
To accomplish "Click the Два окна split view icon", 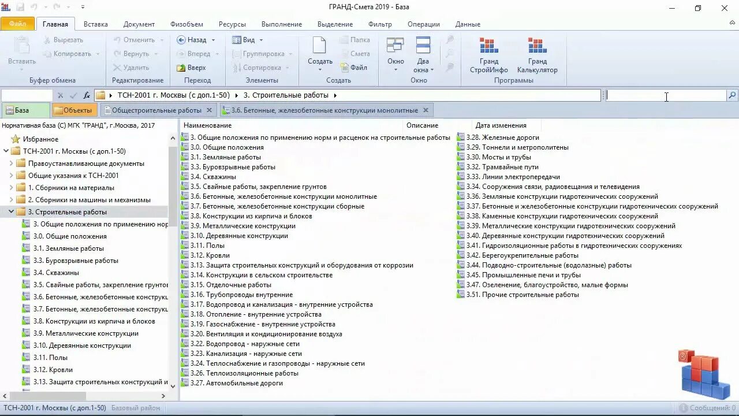I will point(423,46).
